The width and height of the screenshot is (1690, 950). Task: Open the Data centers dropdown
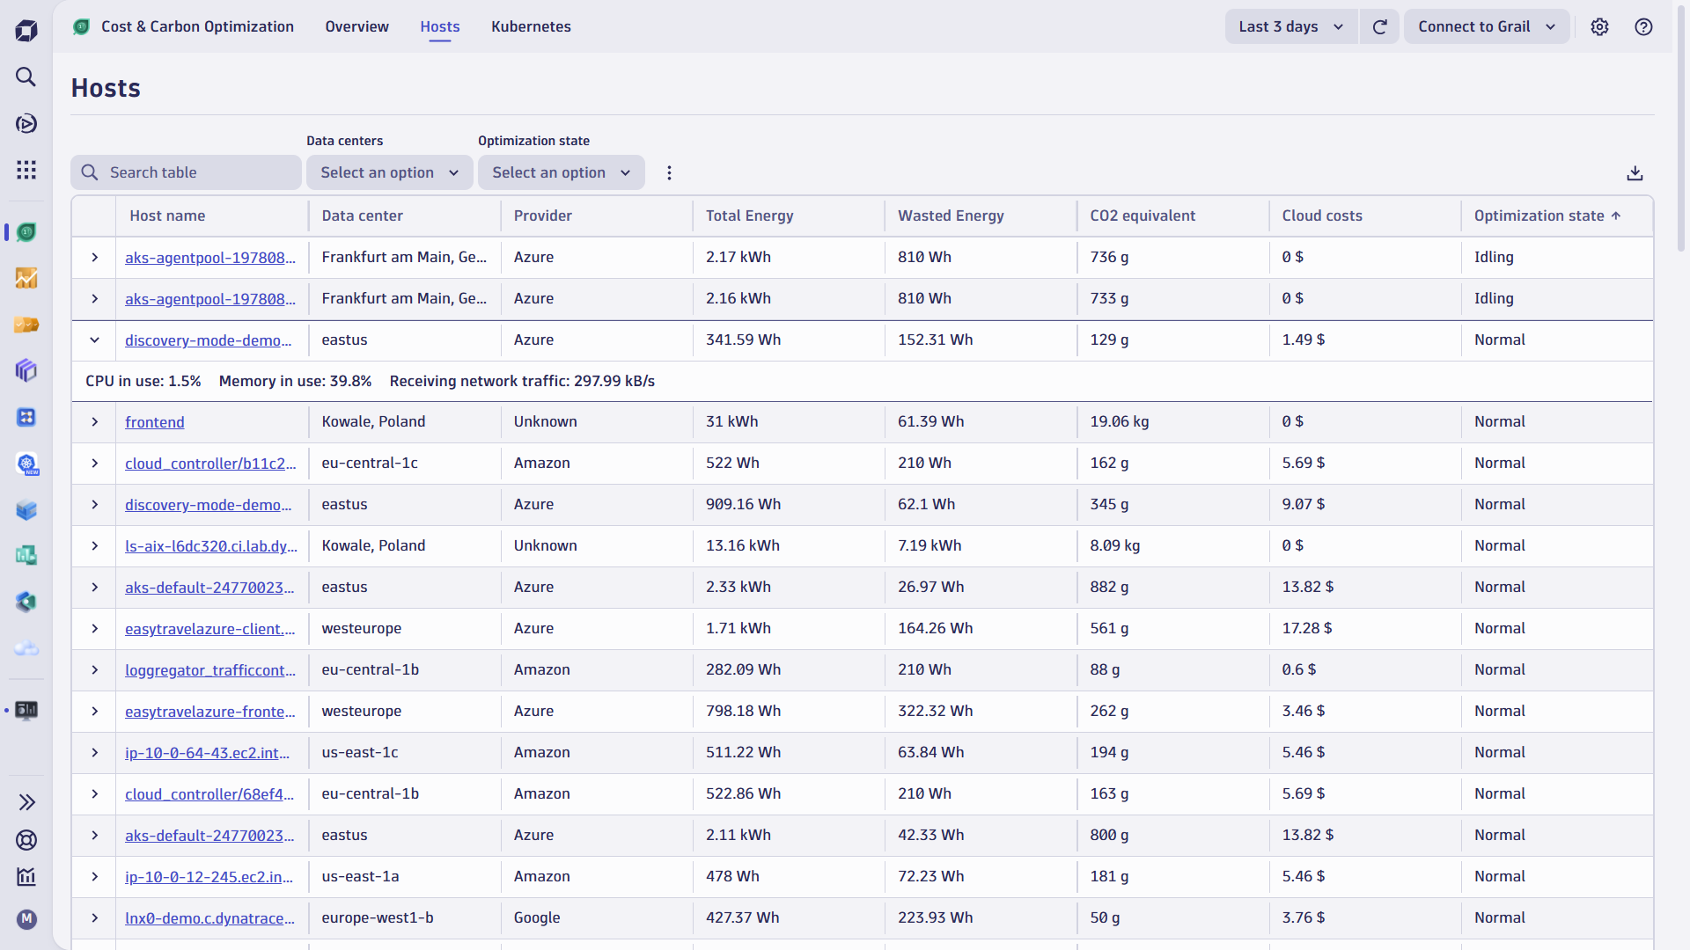[389, 173]
